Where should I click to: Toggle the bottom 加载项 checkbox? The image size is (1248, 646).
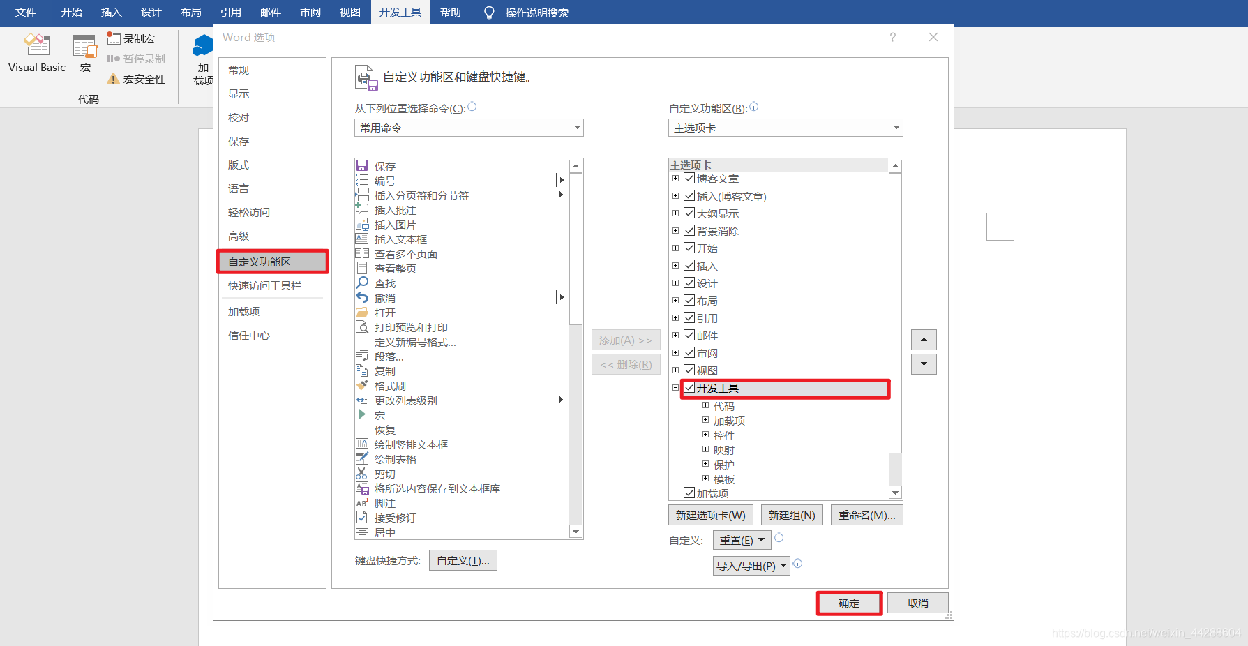coord(689,493)
